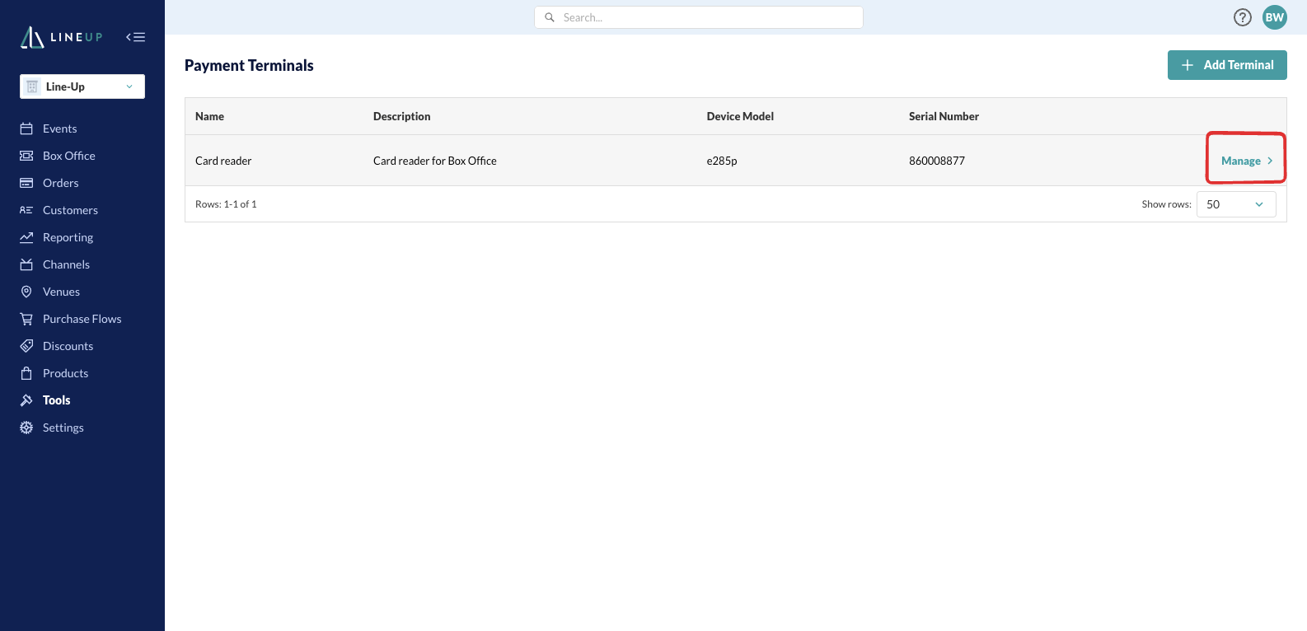Go to Venues
This screenshot has height=631, width=1307.
tap(61, 292)
